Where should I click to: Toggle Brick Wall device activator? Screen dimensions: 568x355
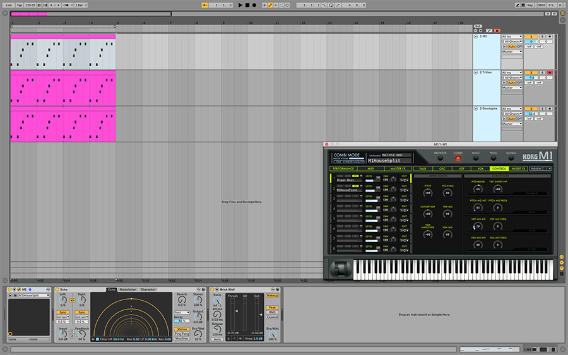212,289
